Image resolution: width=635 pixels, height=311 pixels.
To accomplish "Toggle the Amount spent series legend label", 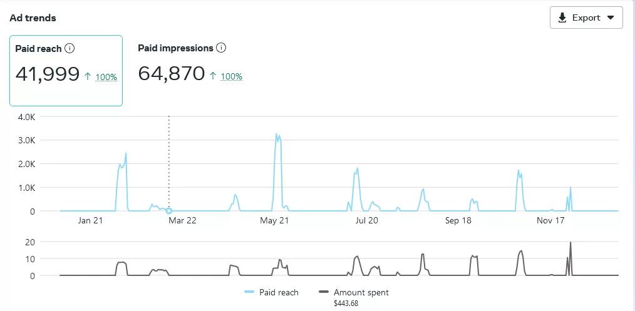I will point(361,292).
